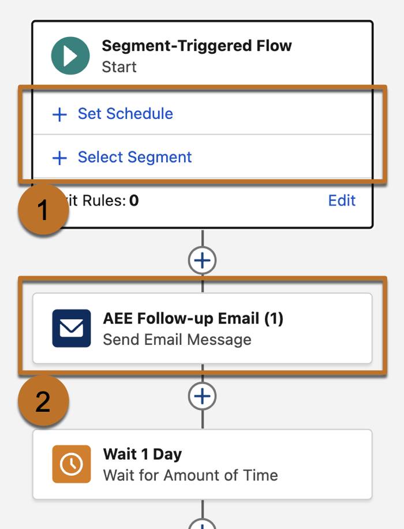Edit the Exit Rules
This screenshot has height=529, width=404.
[x=343, y=200]
